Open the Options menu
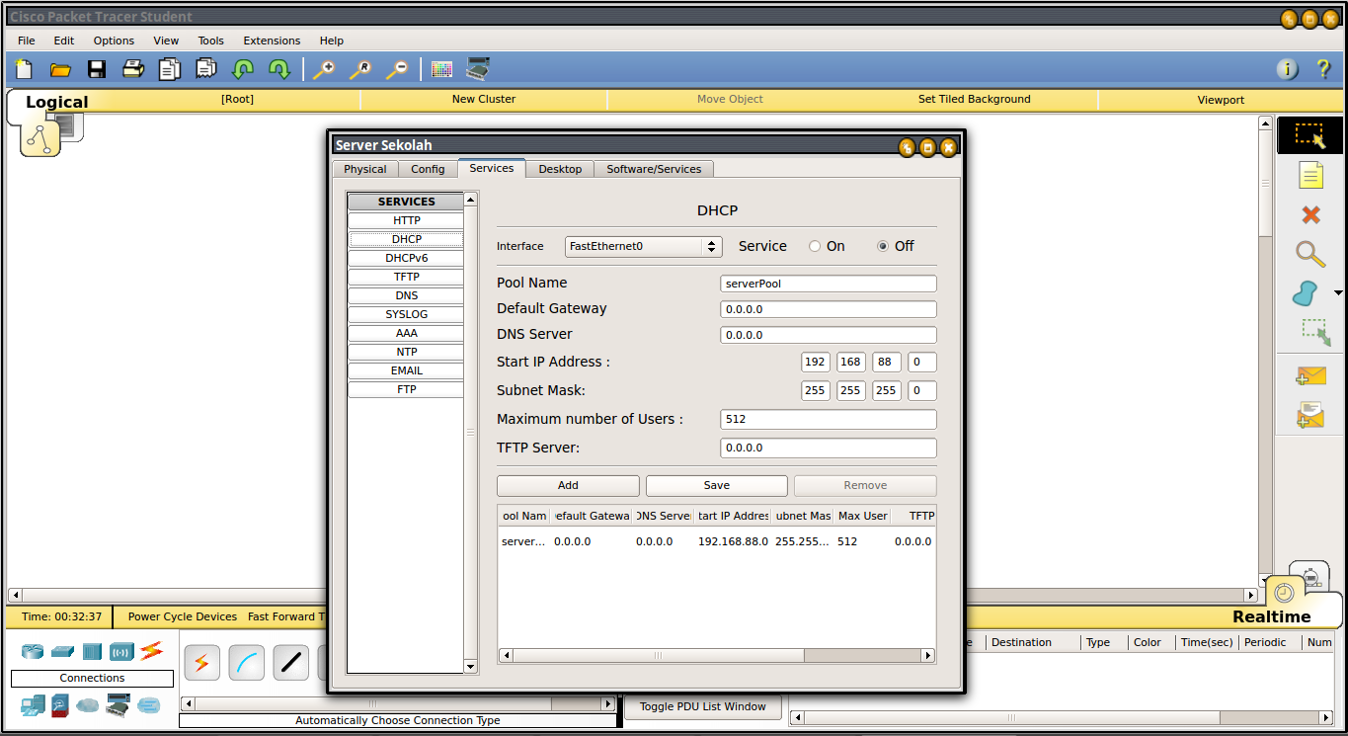The image size is (1348, 736). (114, 41)
